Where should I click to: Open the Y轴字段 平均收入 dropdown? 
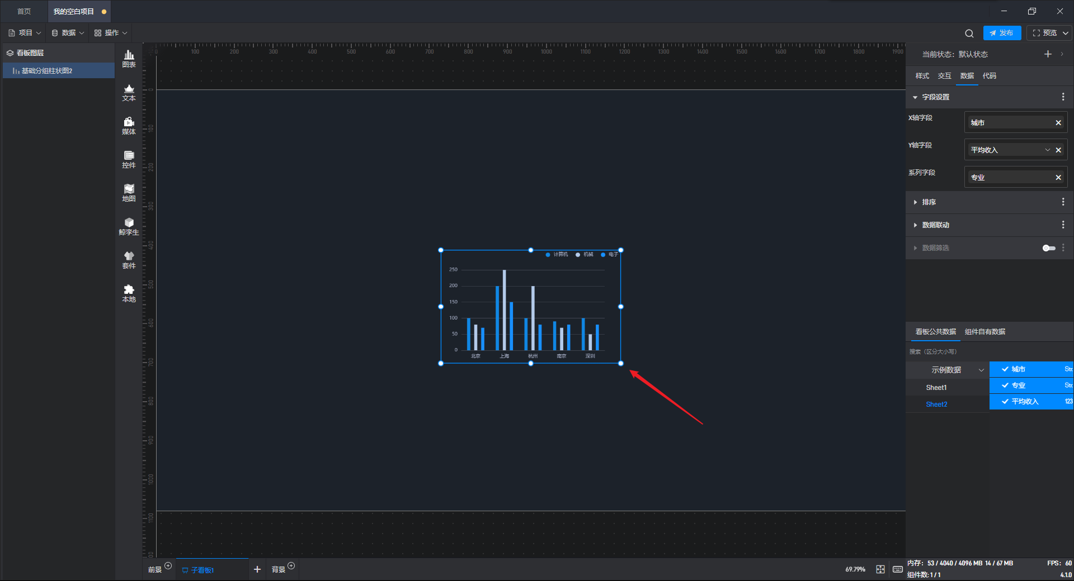tap(1047, 150)
